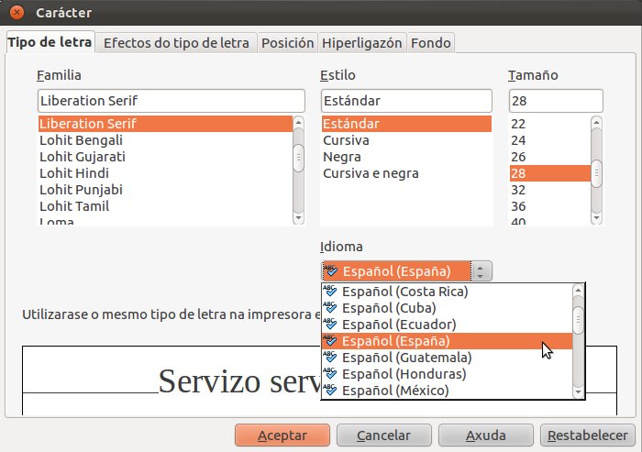Open the Posición tab
Screen dimensions: 642x452
[x=287, y=43]
